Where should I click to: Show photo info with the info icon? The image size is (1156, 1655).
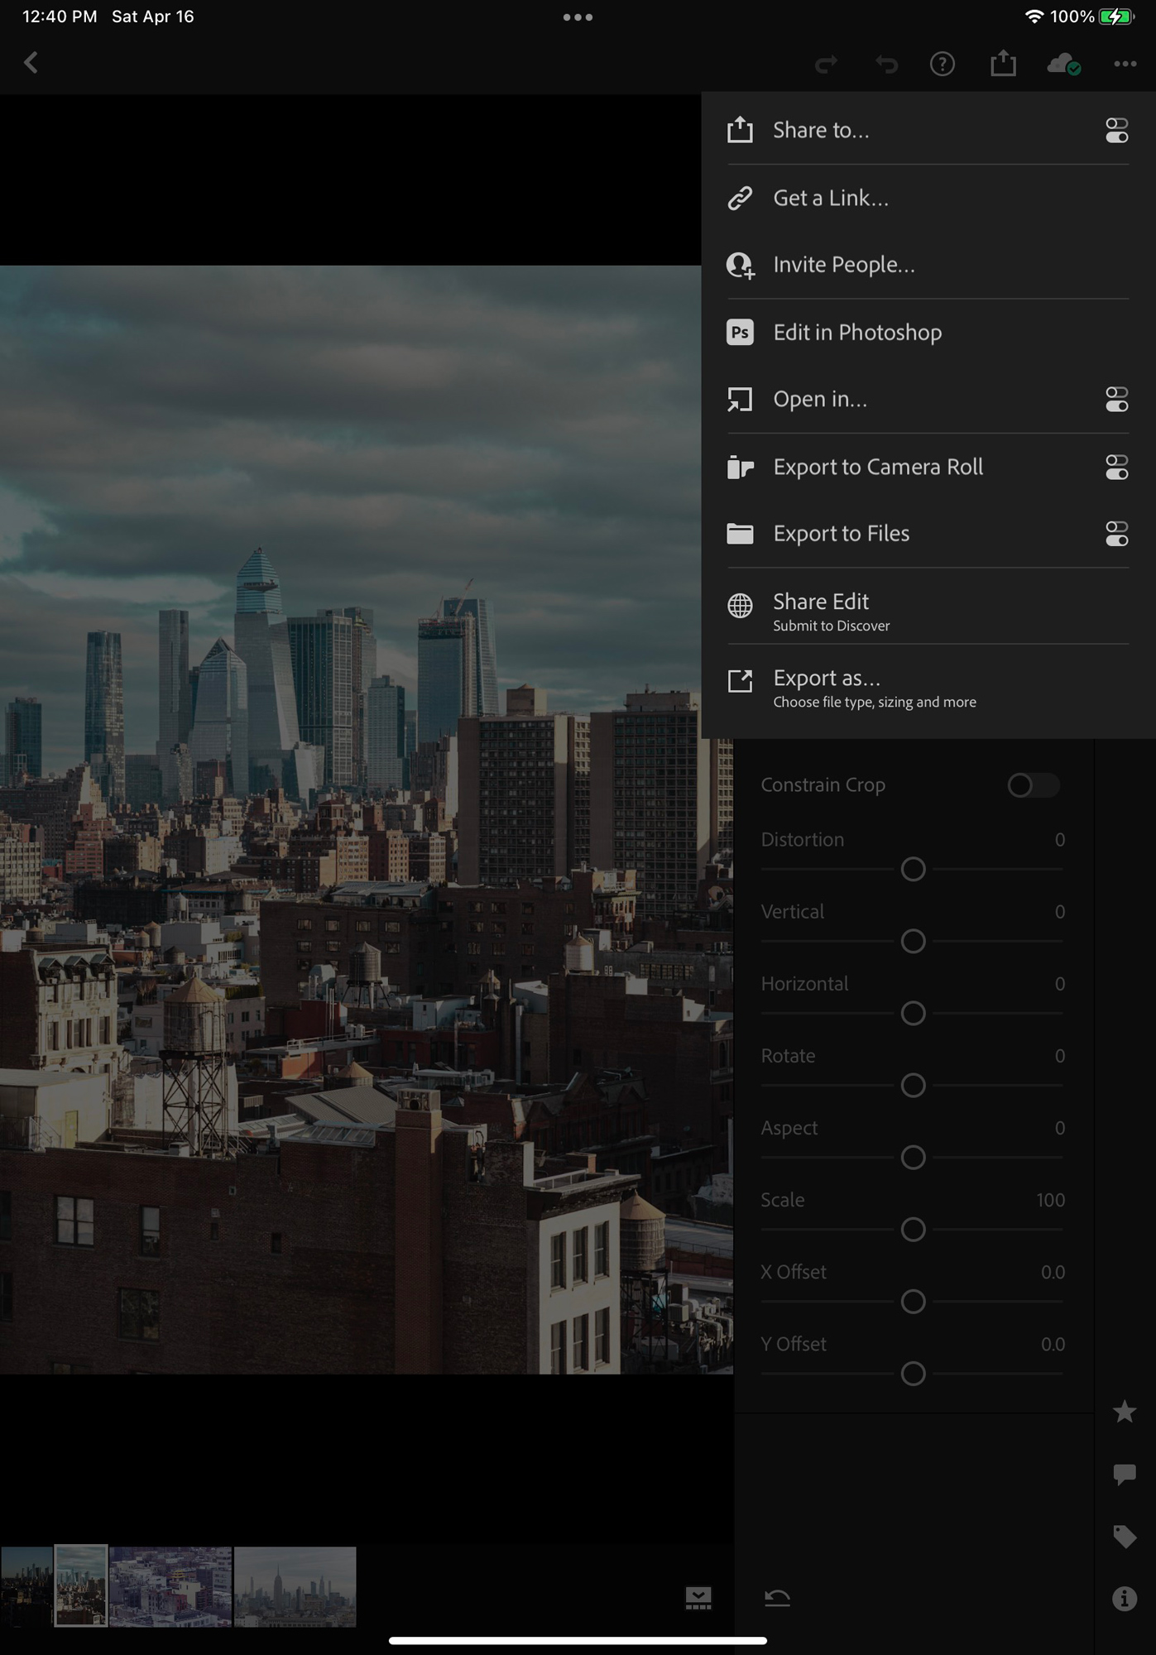pyautogui.click(x=1124, y=1599)
